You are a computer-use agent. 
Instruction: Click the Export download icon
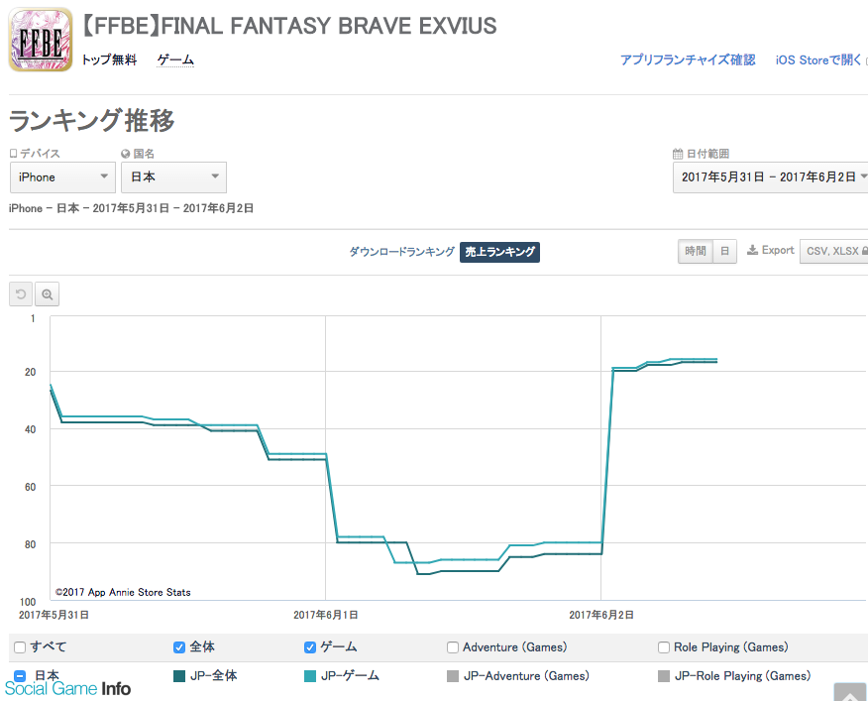point(752,250)
